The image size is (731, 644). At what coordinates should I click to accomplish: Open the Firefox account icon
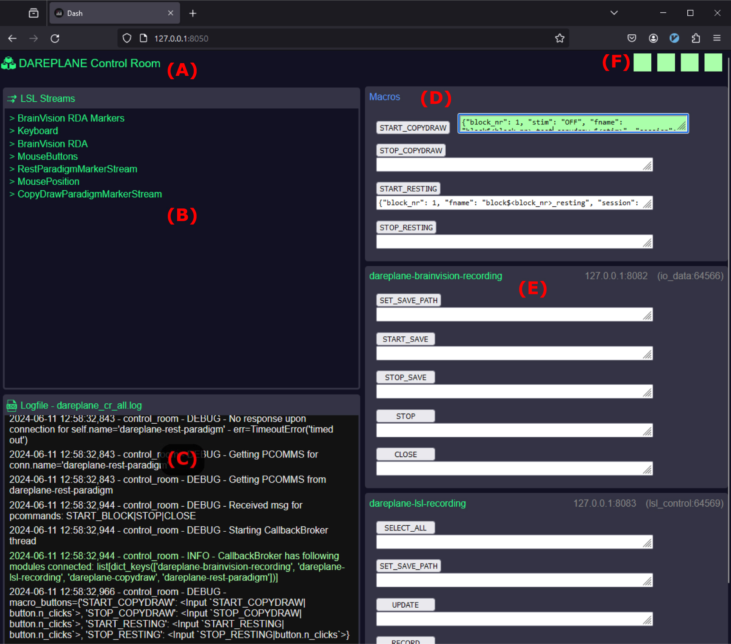pyautogui.click(x=653, y=38)
